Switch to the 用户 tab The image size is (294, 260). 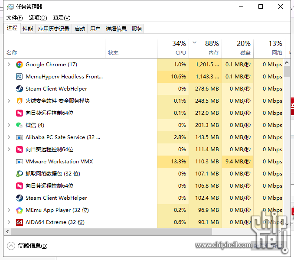95,29
